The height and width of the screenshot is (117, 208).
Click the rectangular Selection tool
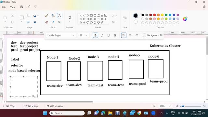(x=22, y=17)
